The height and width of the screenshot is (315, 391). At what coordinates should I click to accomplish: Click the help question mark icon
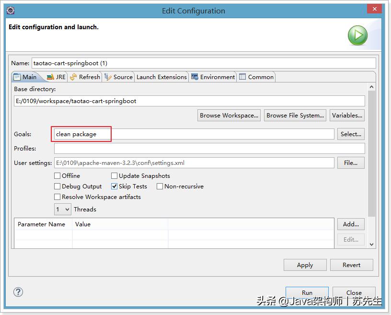(18, 292)
